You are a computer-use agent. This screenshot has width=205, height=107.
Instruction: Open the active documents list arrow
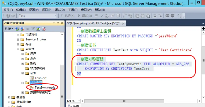(x=203, y=24)
